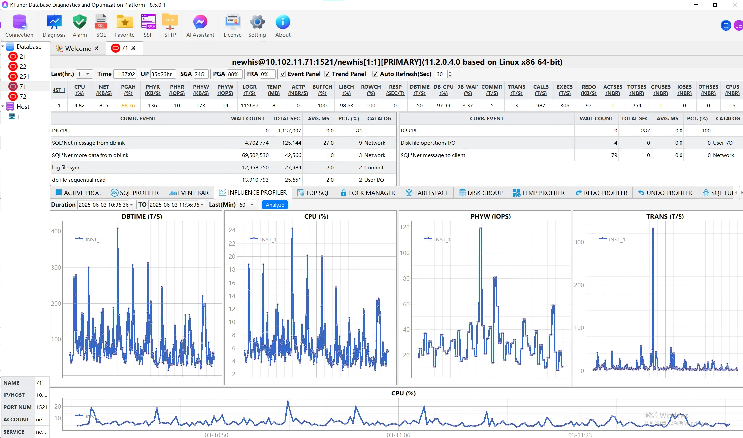The width and height of the screenshot is (743, 438).
Task: Open the Last(hr.) dropdown
Action: tap(88, 74)
